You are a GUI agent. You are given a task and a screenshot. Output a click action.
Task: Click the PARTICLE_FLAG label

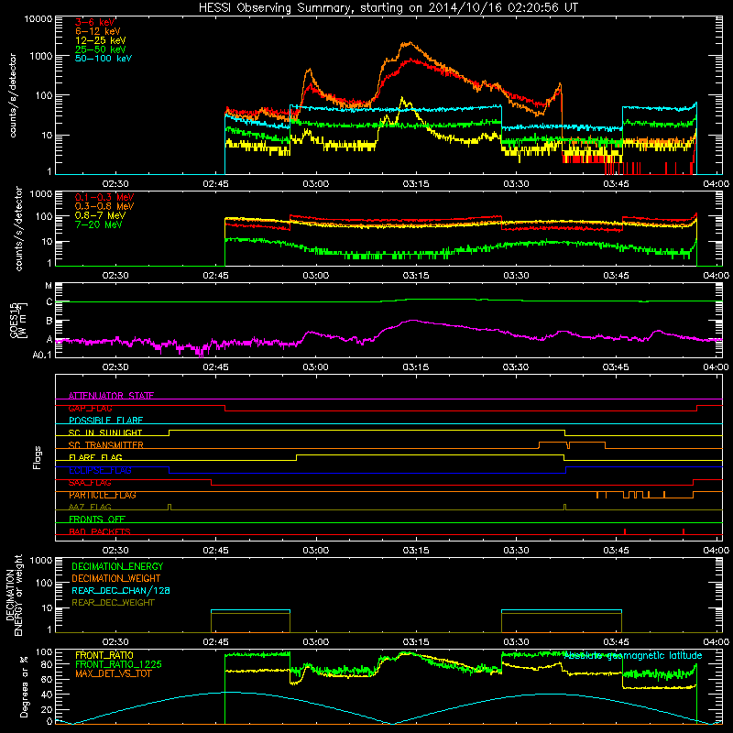click(x=103, y=495)
